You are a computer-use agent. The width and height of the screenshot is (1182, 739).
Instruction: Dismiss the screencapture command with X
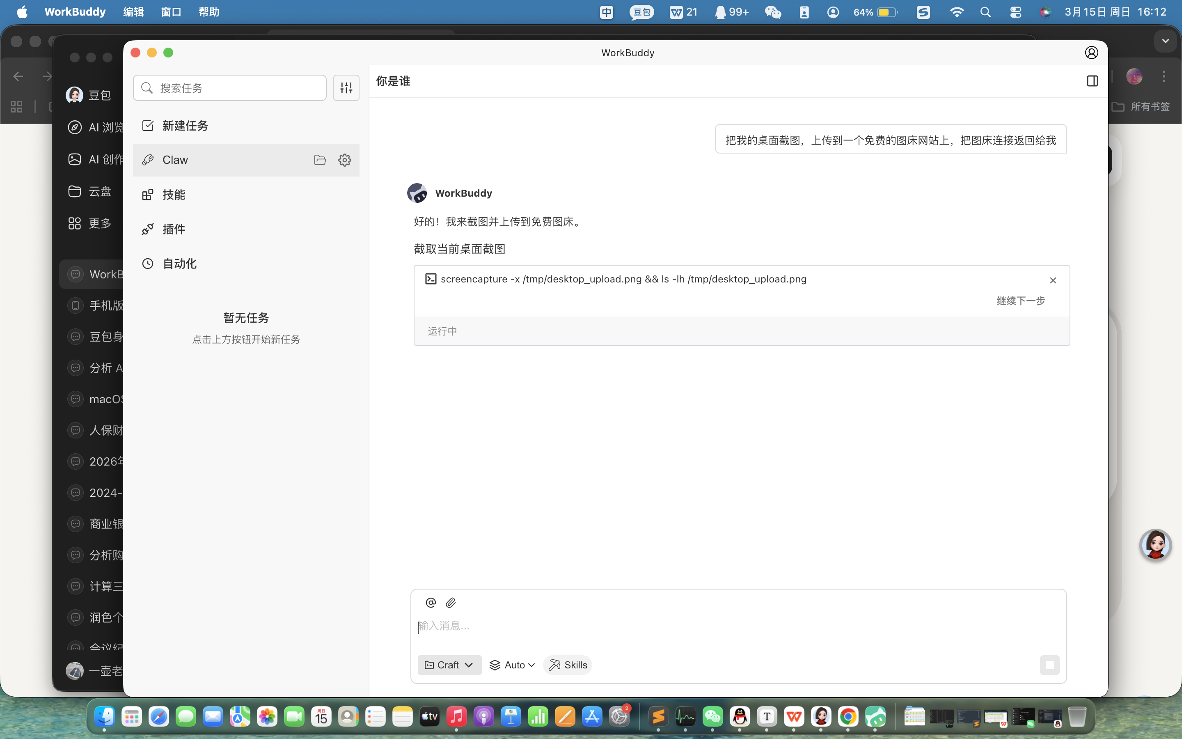click(x=1053, y=280)
